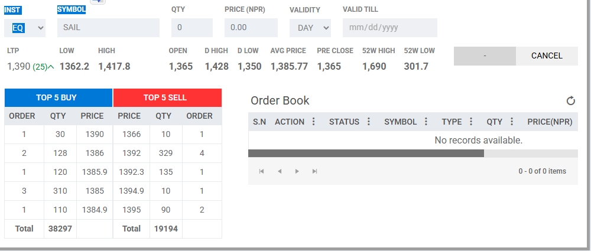Click the CANCEL button

[547, 56]
